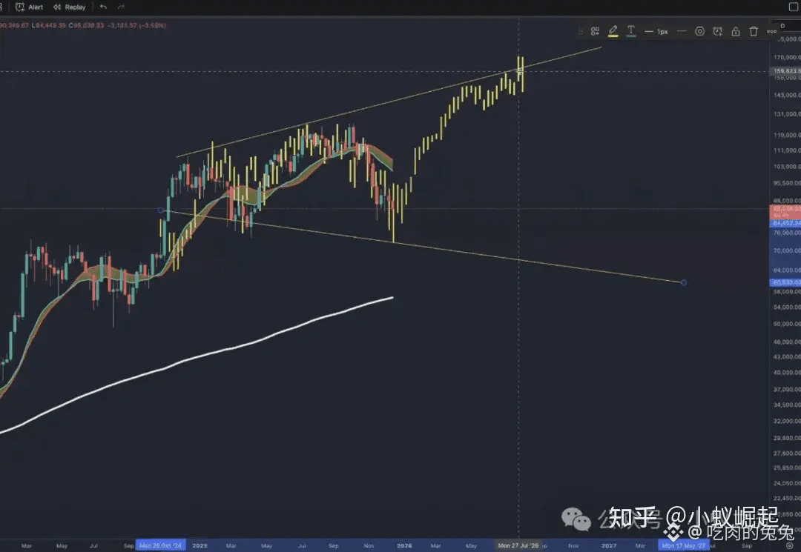
Task: Open chart settings gear at bottom right
Action: pyautogui.click(x=790, y=545)
